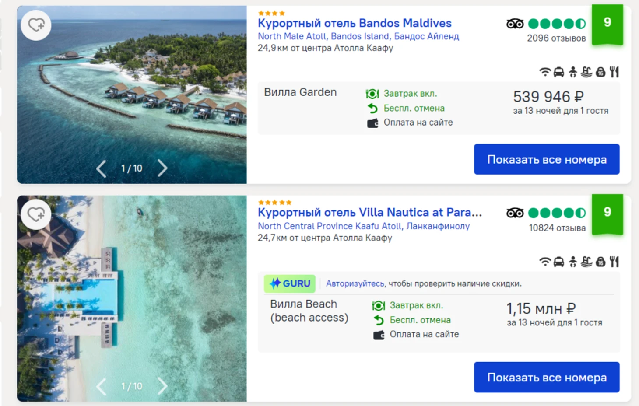
Task: Add Villa Nautica to favorites via heart icon
Action: pyautogui.click(x=36, y=214)
